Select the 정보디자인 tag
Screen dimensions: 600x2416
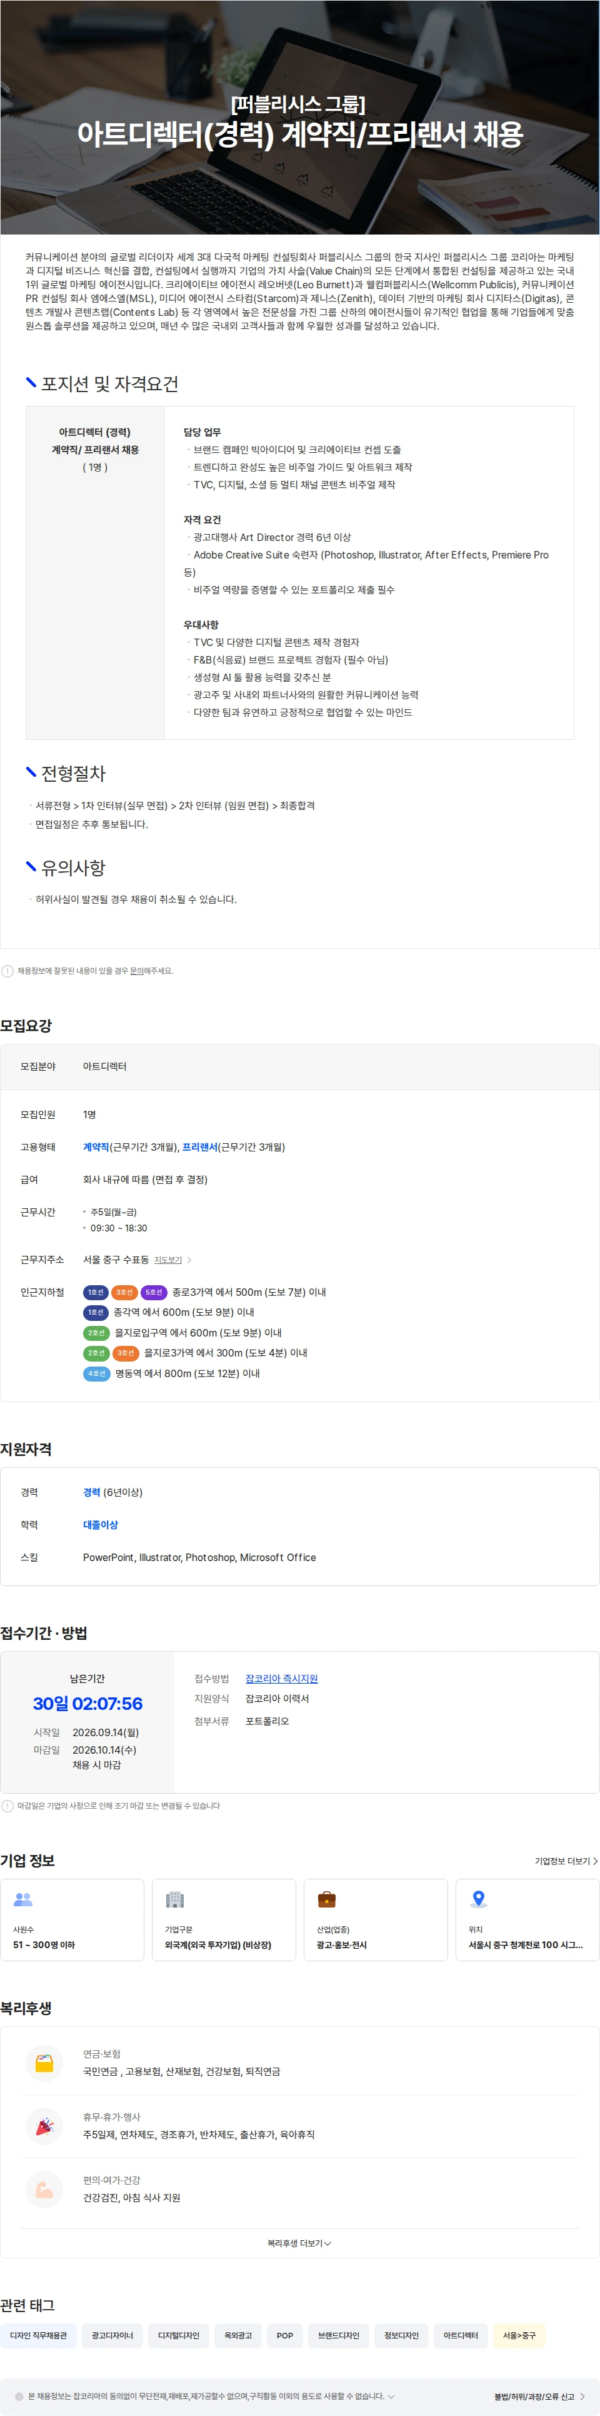click(x=401, y=2335)
